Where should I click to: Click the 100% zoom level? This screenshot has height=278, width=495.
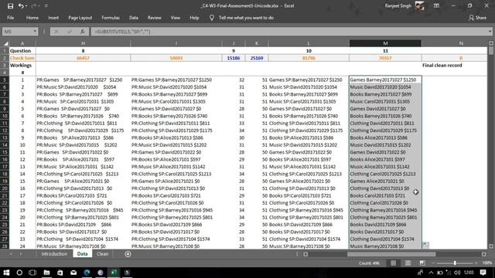487,263
